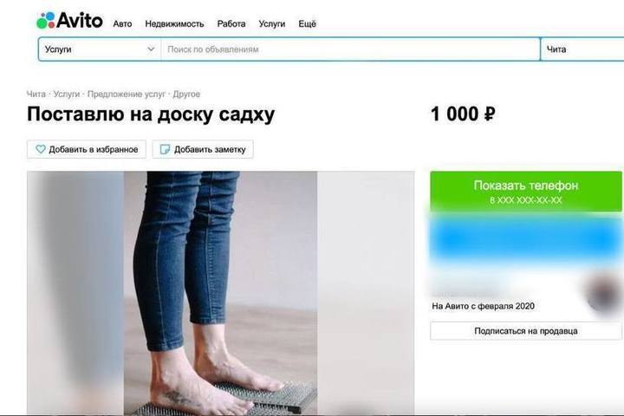
Task: Click the Чита breadcrumb link
Action: [36, 94]
